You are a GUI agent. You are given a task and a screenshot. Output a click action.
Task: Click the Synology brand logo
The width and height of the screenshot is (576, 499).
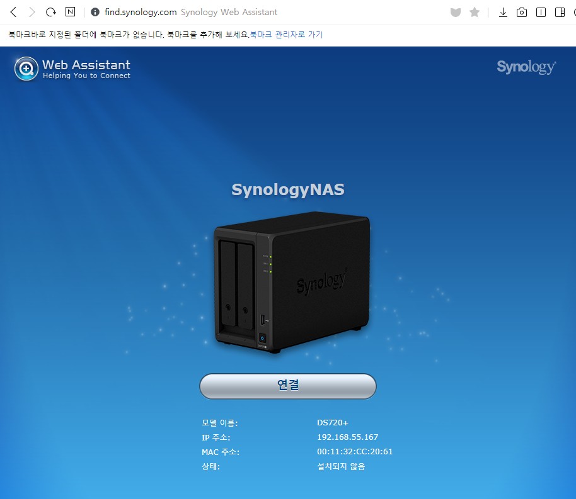526,67
